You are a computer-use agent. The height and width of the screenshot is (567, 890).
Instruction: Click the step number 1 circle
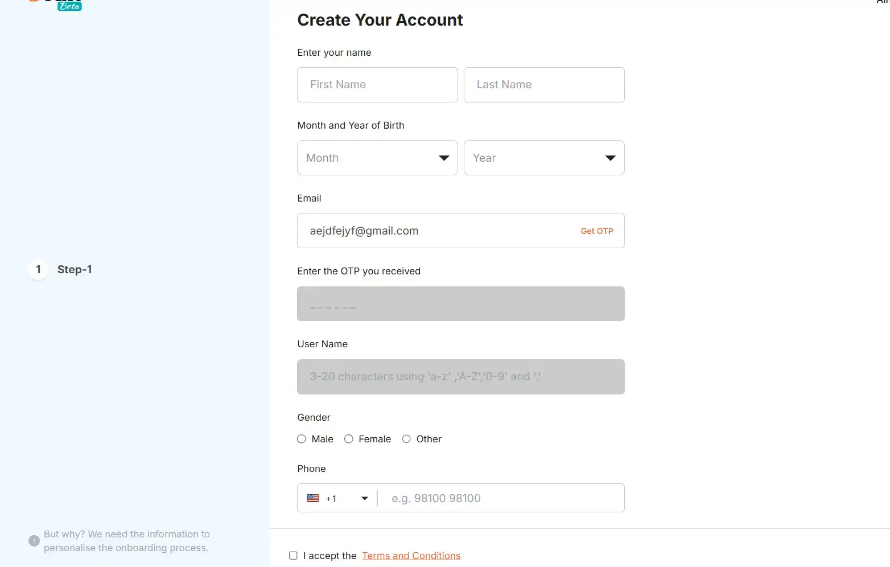tap(38, 269)
